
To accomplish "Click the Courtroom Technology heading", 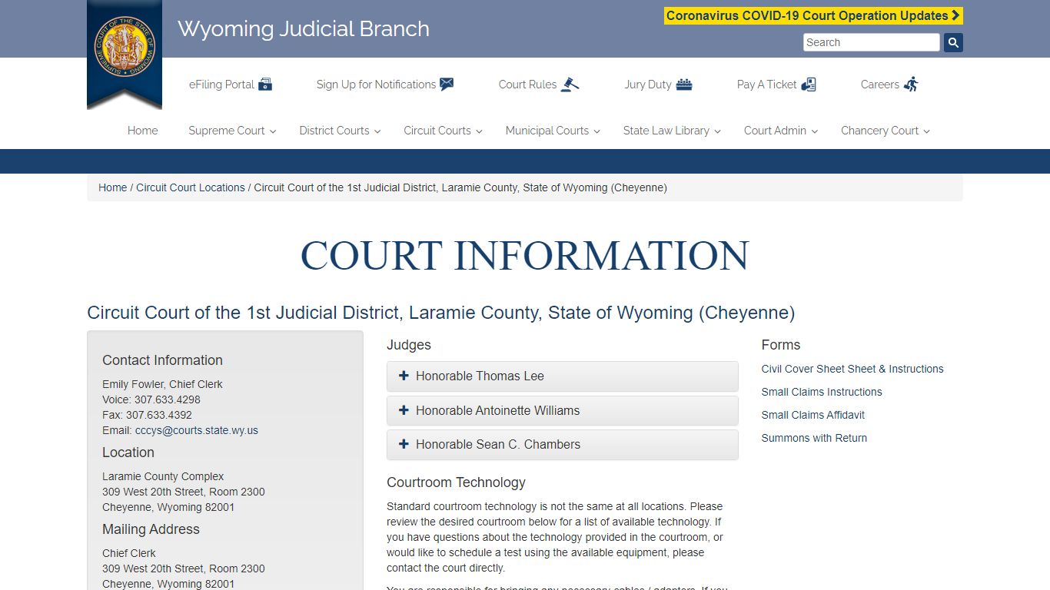I will point(456,482).
